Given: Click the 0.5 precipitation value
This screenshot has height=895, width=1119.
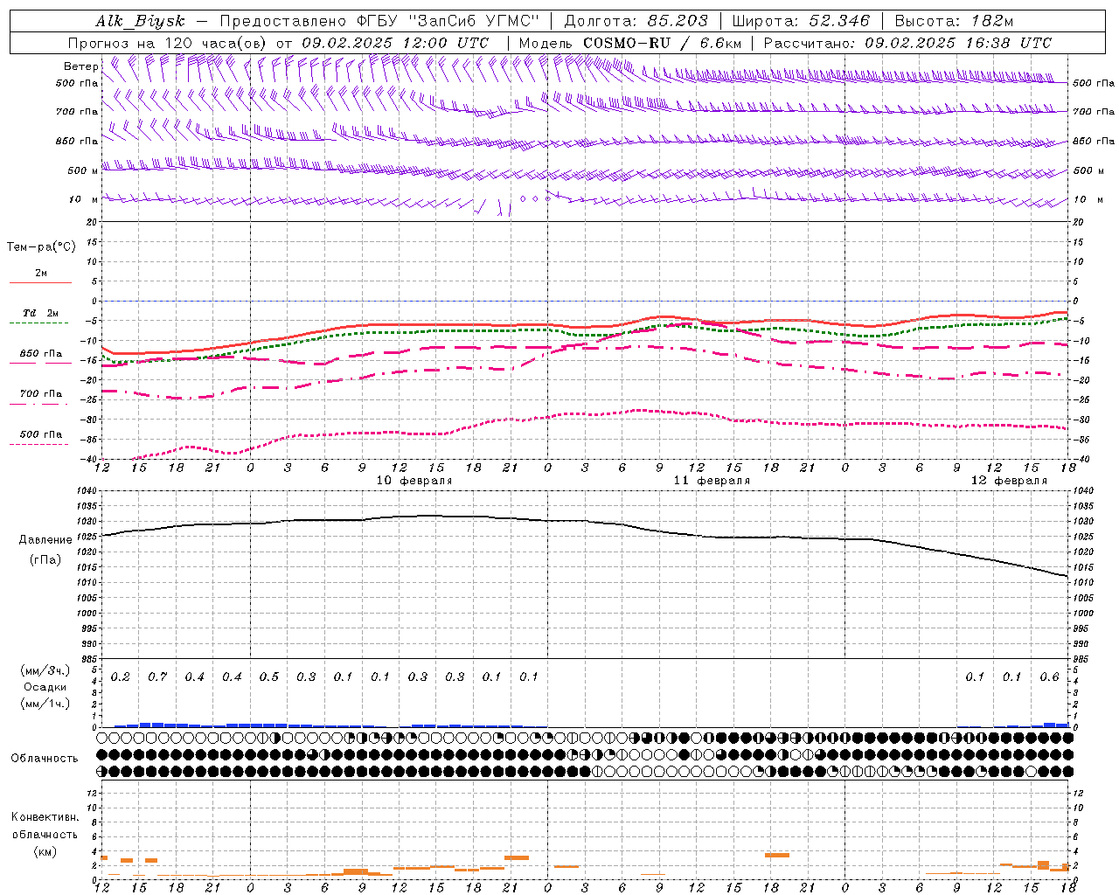Looking at the screenshot, I should pos(269,677).
